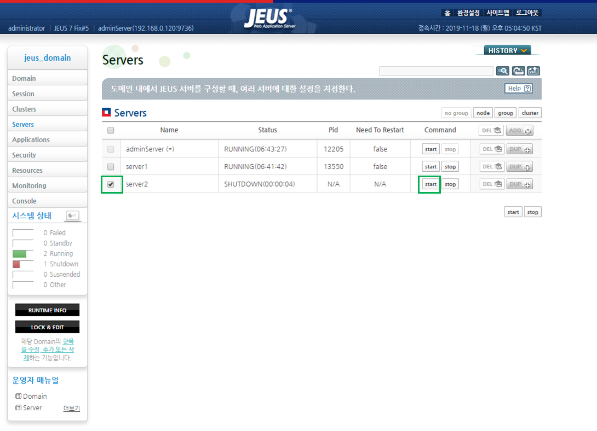The image size is (597, 431).
Task: Click the 사이트맵 link in header
Action: pyautogui.click(x=498, y=13)
